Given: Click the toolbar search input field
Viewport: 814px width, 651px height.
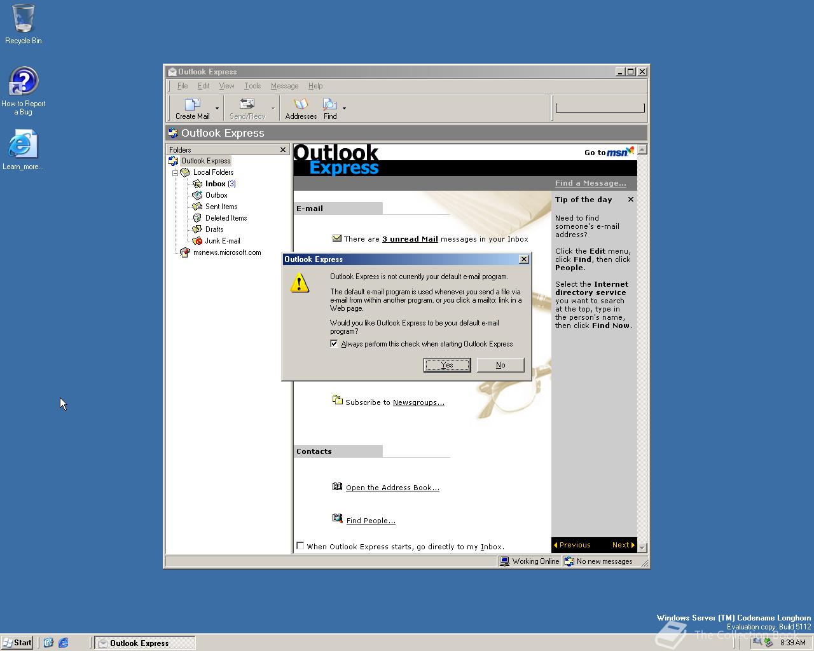Looking at the screenshot, I should tap(600, 108).
